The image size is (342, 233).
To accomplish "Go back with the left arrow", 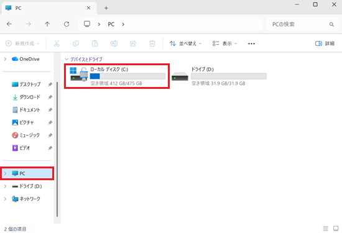I will 9,24.
